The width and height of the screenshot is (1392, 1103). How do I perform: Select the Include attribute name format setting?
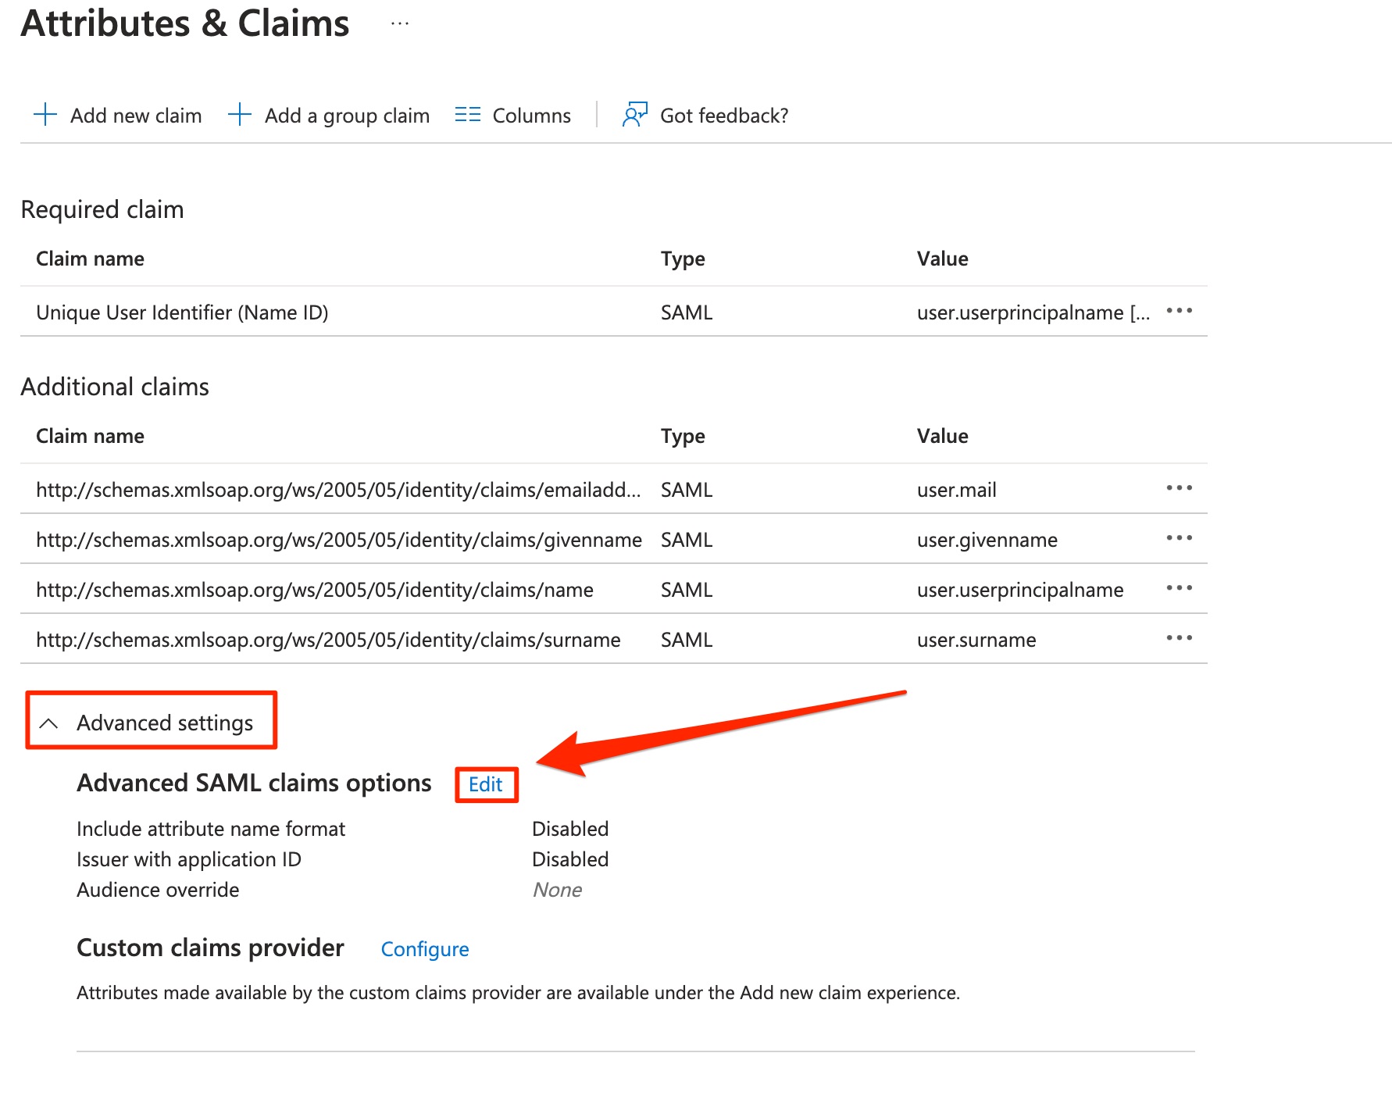[x=210, y=829]
